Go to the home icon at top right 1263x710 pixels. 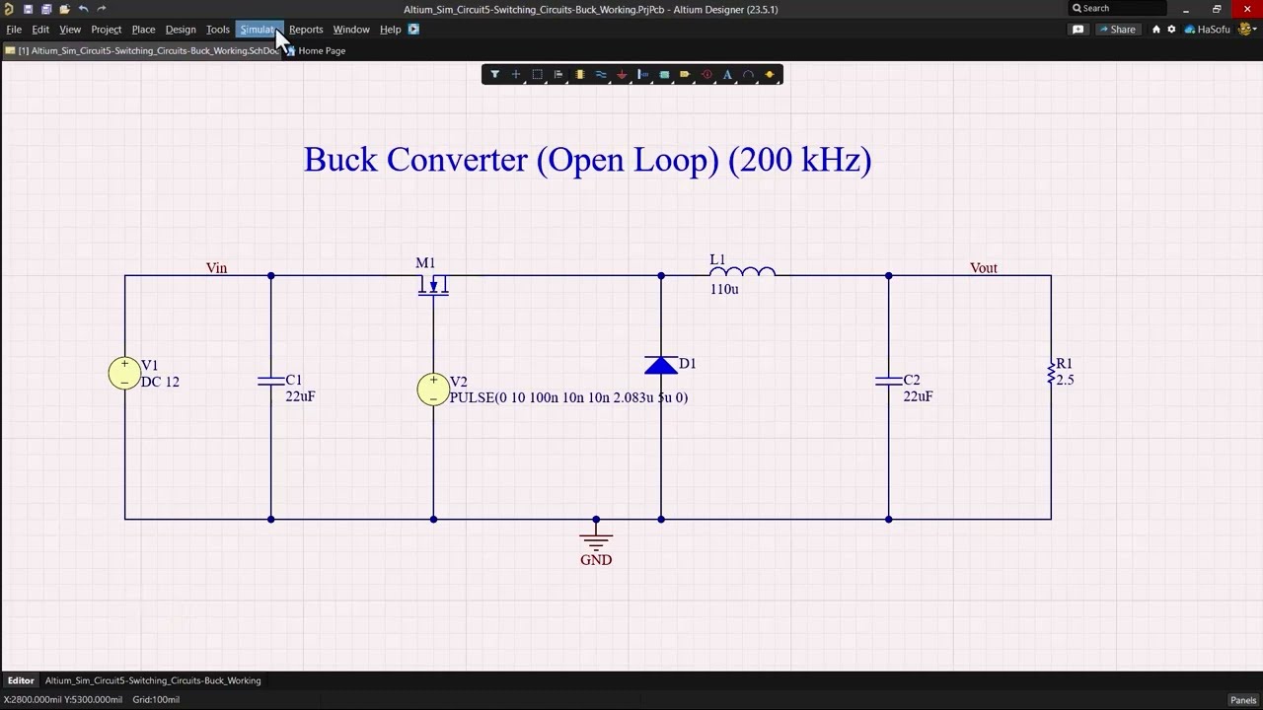click(x=1156, y=30)
